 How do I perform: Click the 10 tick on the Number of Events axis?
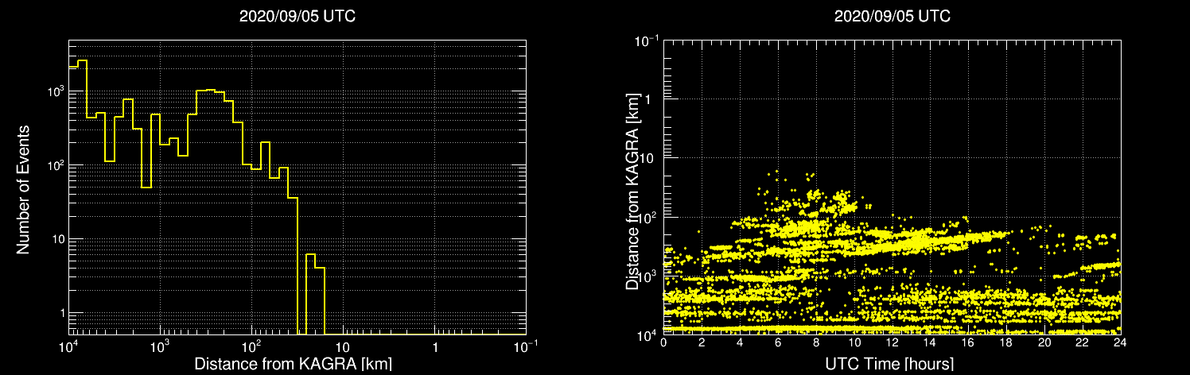tap(57, 239)
